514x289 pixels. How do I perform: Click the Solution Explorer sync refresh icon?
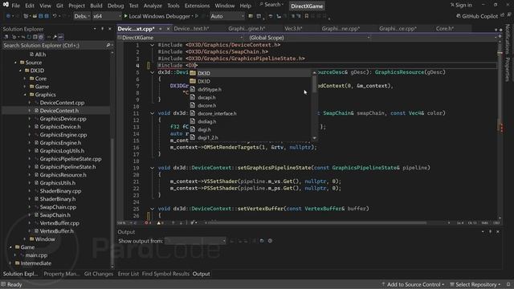(x=29, y=37)
